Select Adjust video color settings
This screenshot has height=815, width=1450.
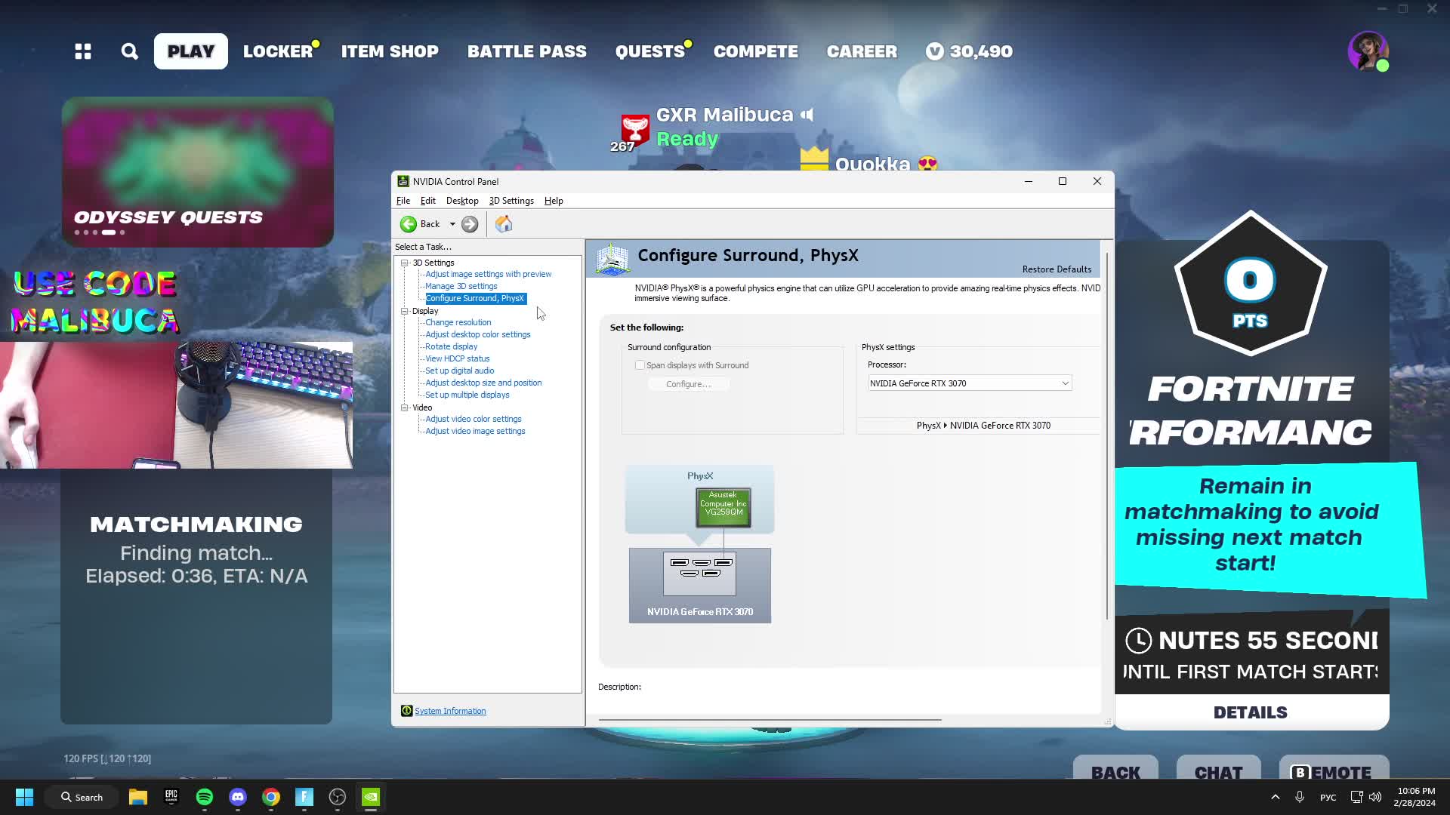coord(473,419)
